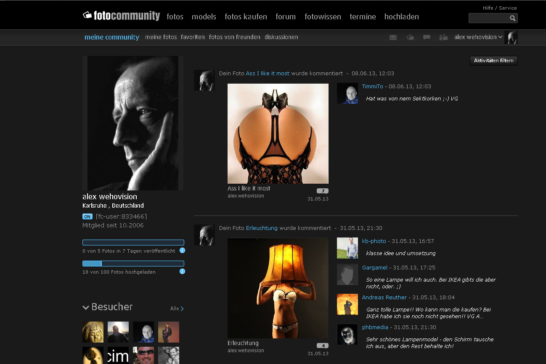The height and width of the screenshot is (364, 546).
Task: Open the alex wehovision account dropdown
Action: coord(478,37)
